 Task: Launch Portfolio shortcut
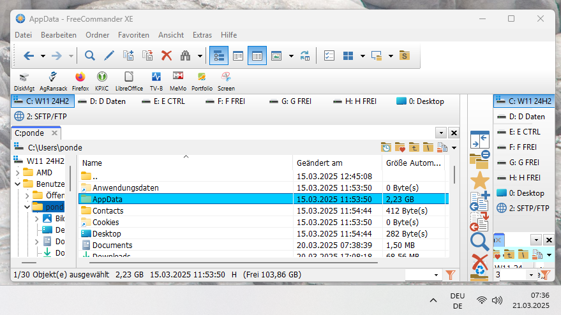tap(202, 82)
